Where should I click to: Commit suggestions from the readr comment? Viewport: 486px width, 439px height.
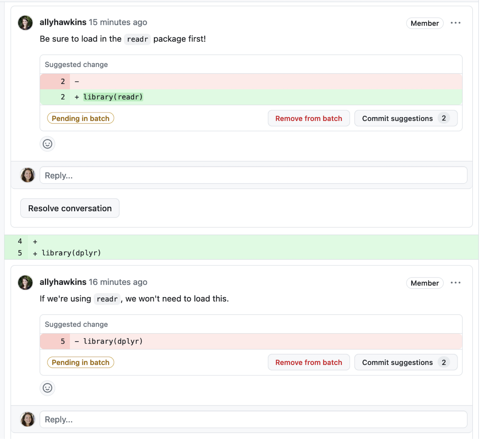point(406,118)
